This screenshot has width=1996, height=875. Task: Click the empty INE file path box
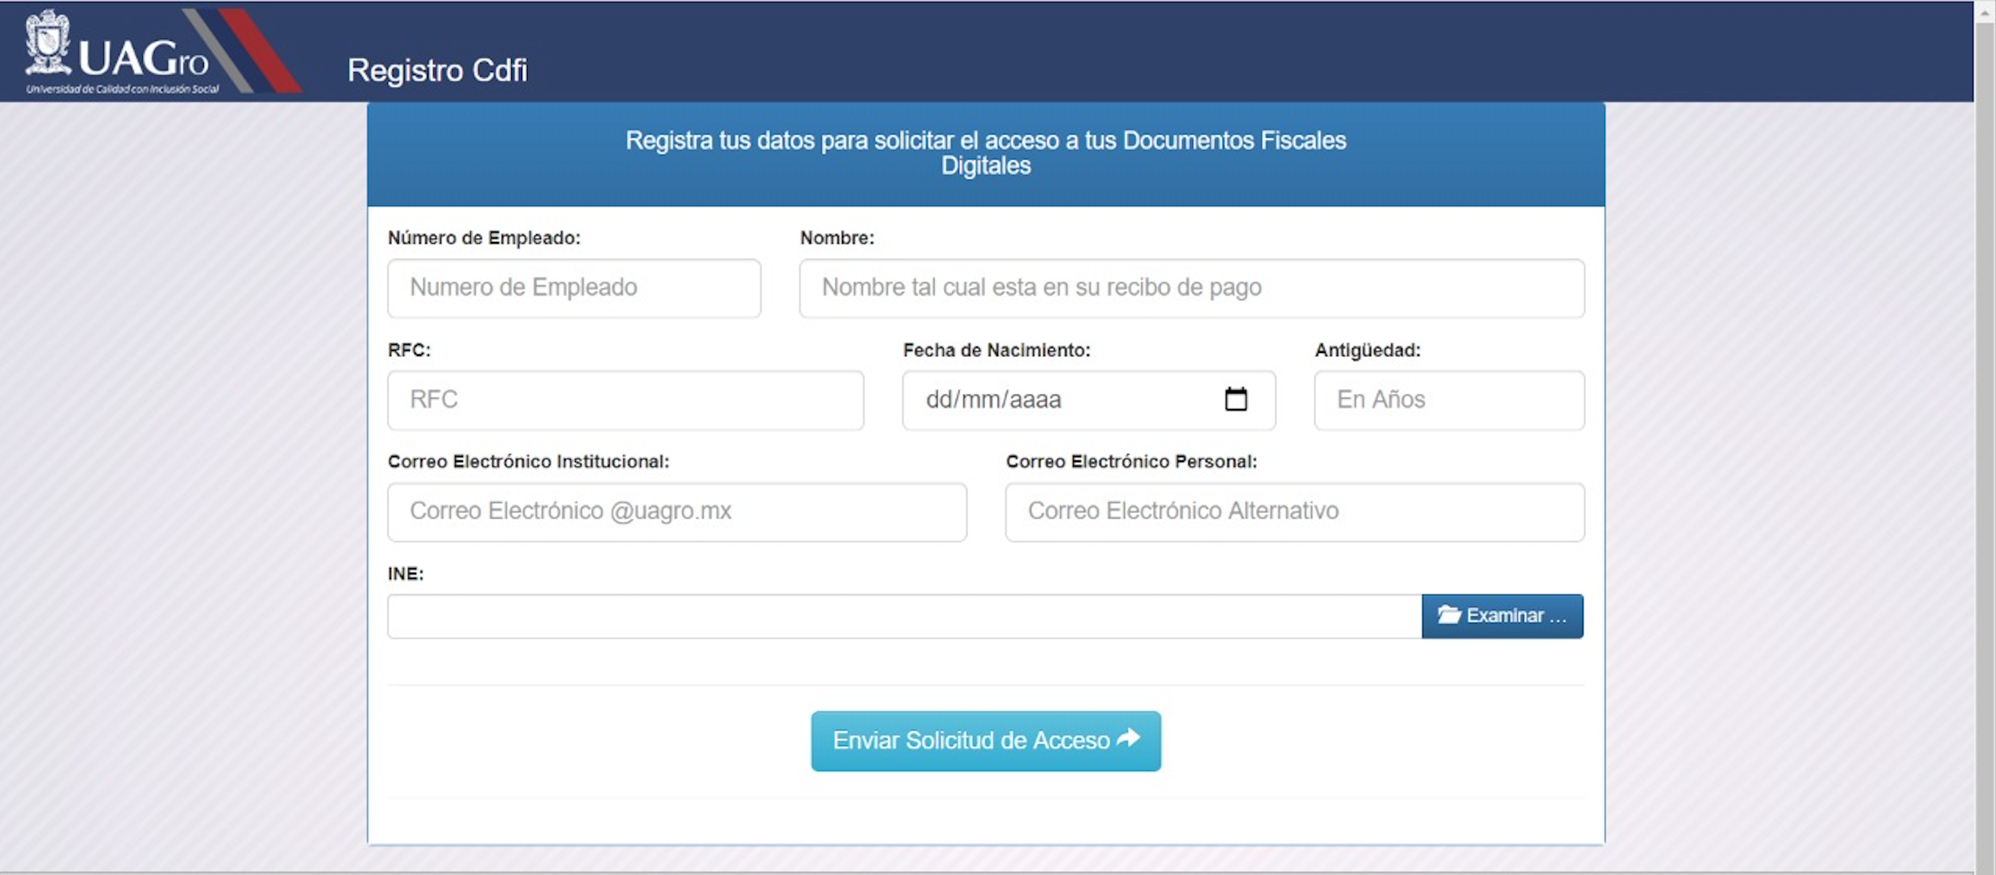(904, 616)
